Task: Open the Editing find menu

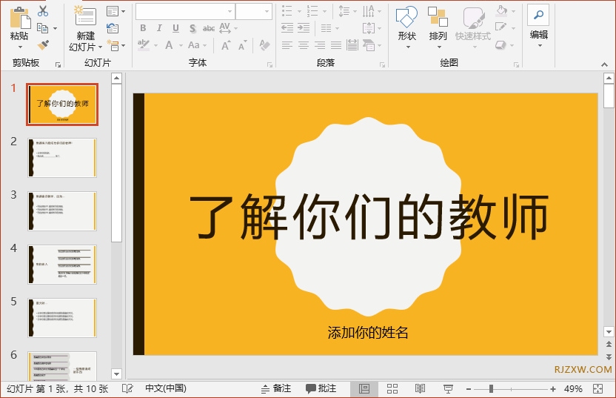Action: coord(538,26)
